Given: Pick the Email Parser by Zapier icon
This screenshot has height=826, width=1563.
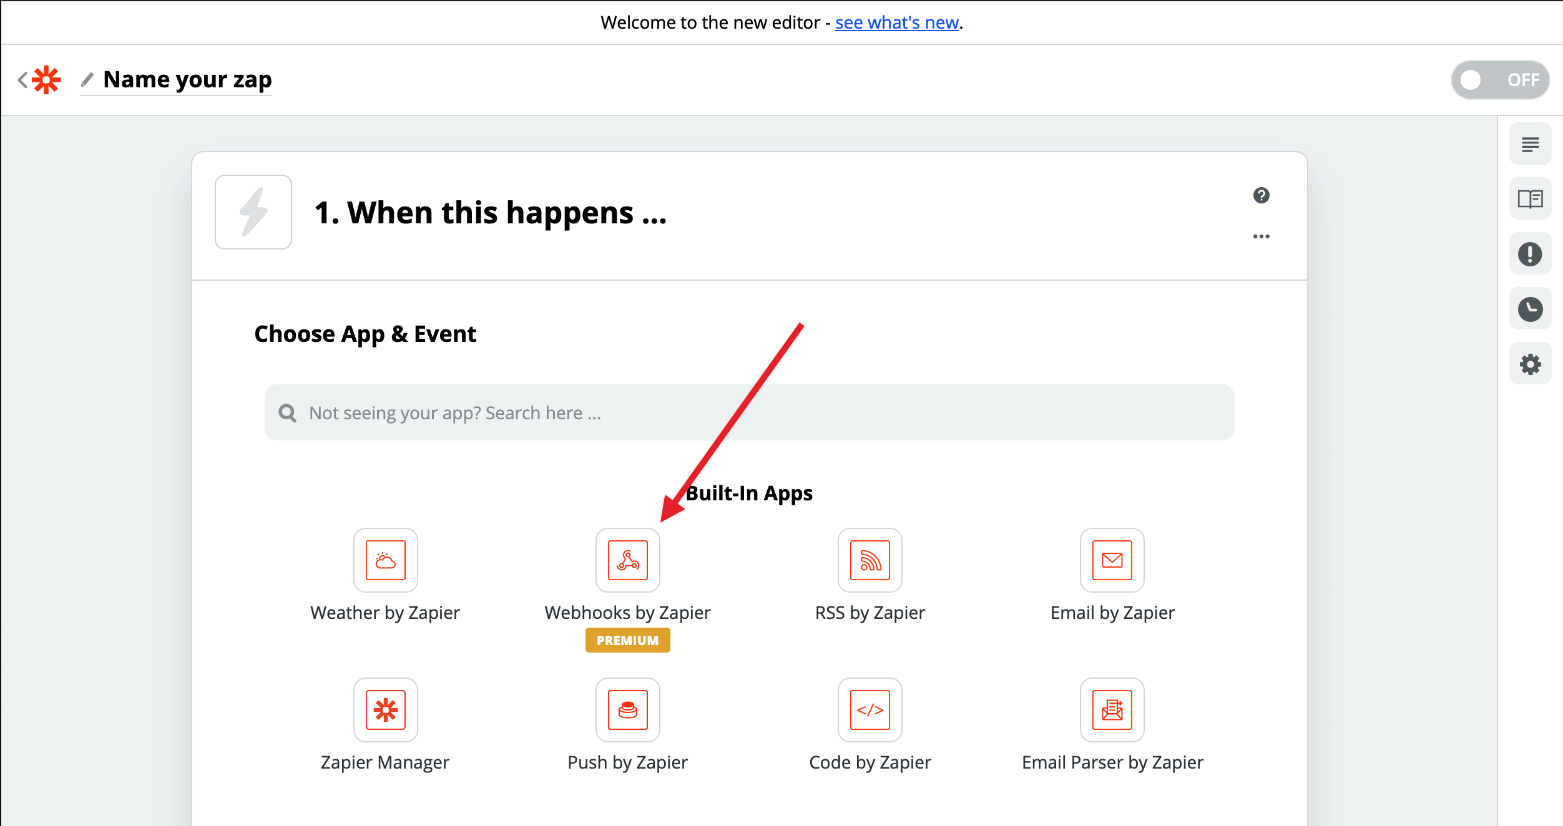Looking at the screenshot, I should click(1112, 709).
